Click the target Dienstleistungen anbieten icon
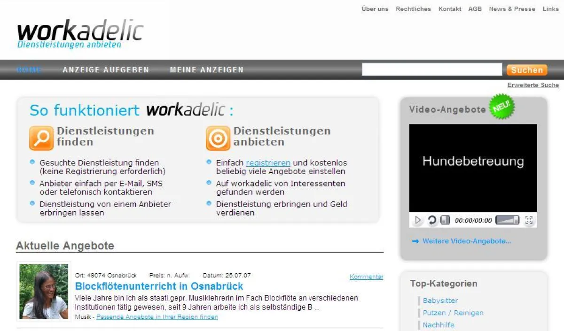564x331 pixels. pos(218,138)
